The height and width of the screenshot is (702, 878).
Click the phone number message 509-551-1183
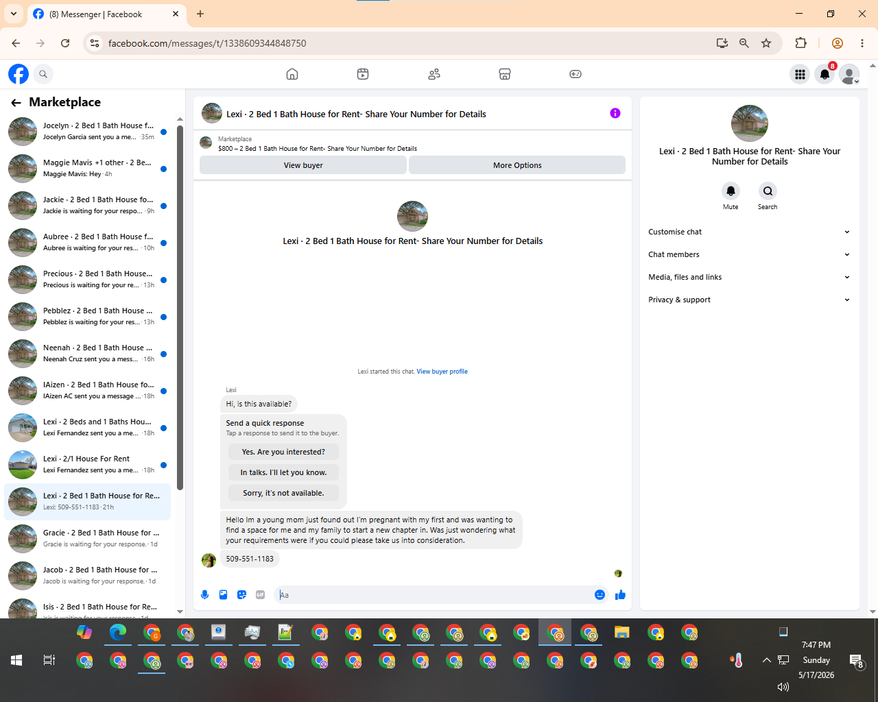250,559
